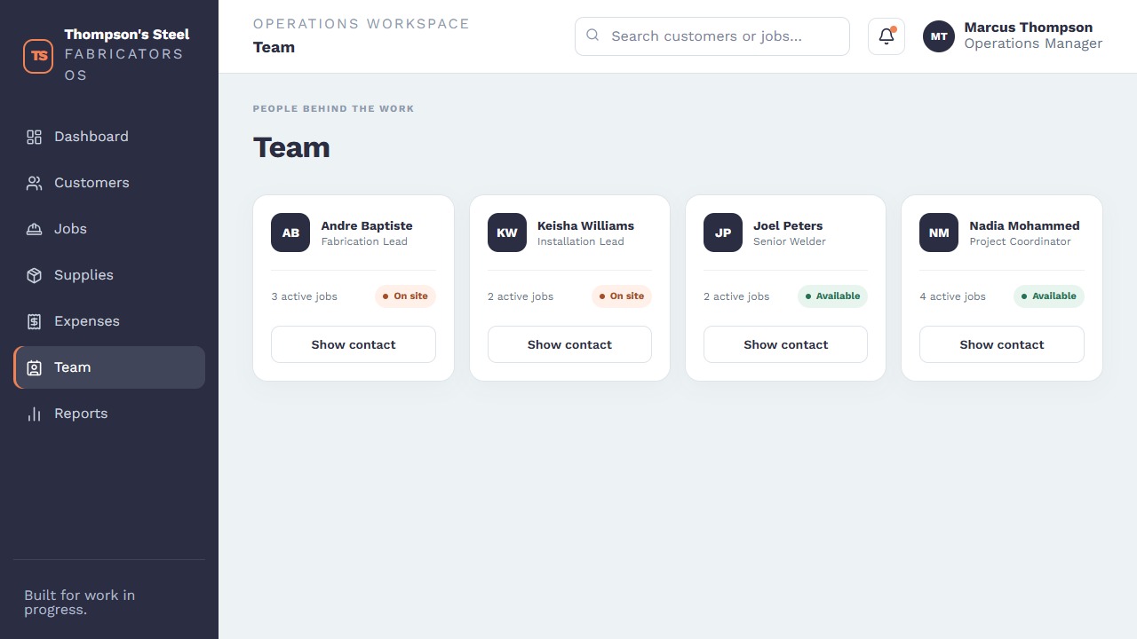Click the 'Project Coordinator' role text
This screenshot has width=1137, height=639.
1021,241
